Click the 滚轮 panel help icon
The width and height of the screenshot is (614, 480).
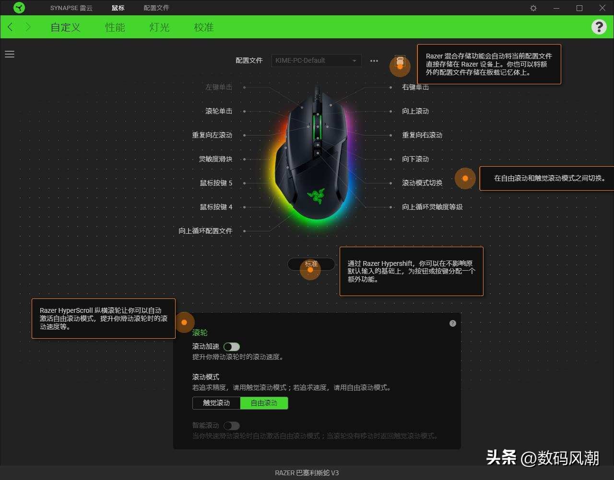[x=452, y=323]
